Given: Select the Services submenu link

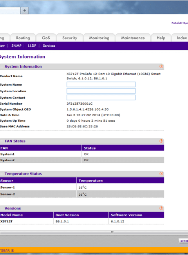Looking at the screenshot, I should coord(49,46).
